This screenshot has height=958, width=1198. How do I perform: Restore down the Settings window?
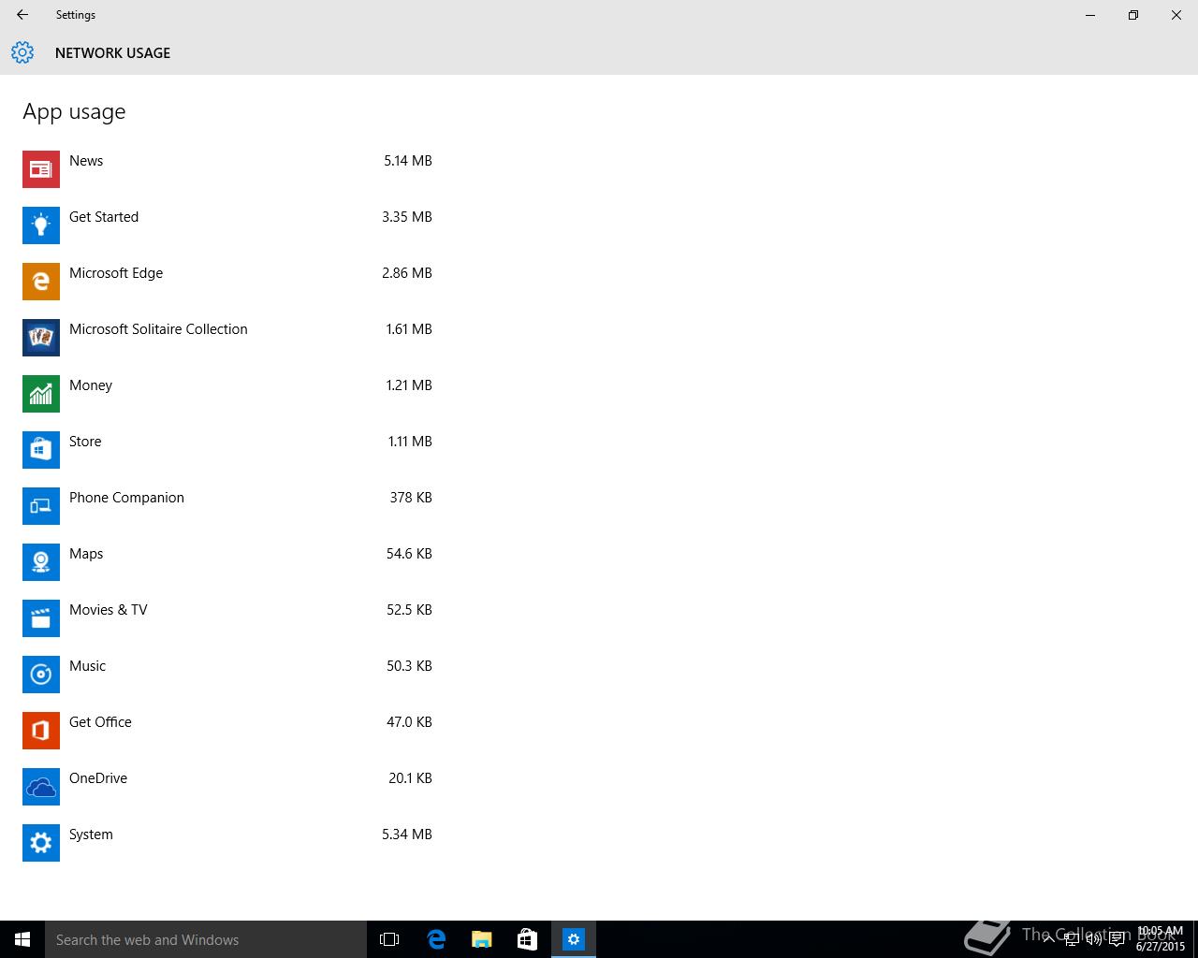(1133, 15)
